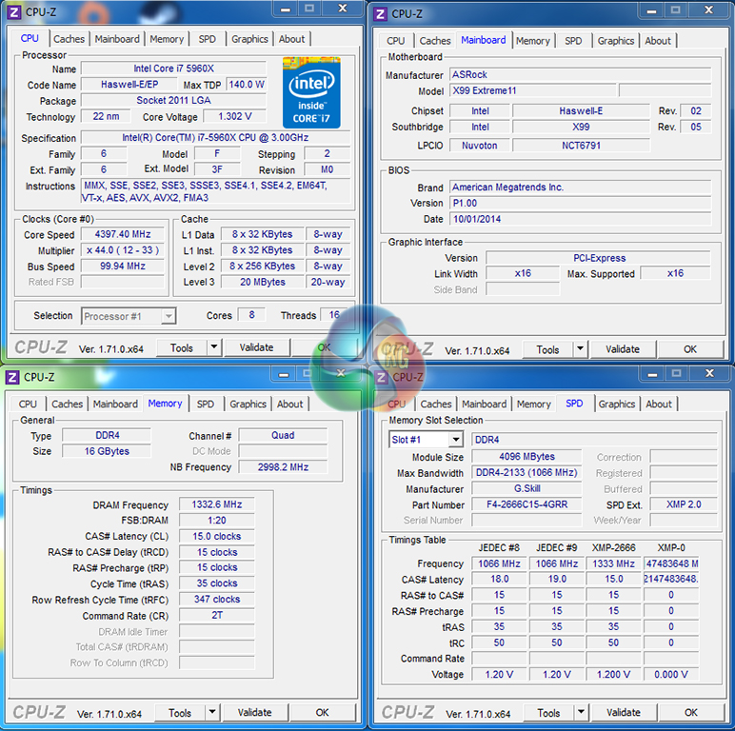Select the Graphics tab in the Memory window

248,404
